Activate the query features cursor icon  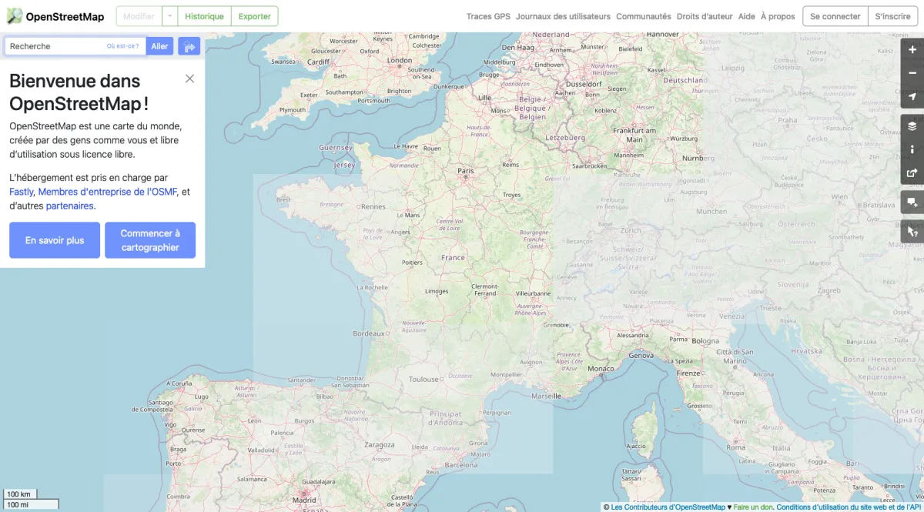912,230
